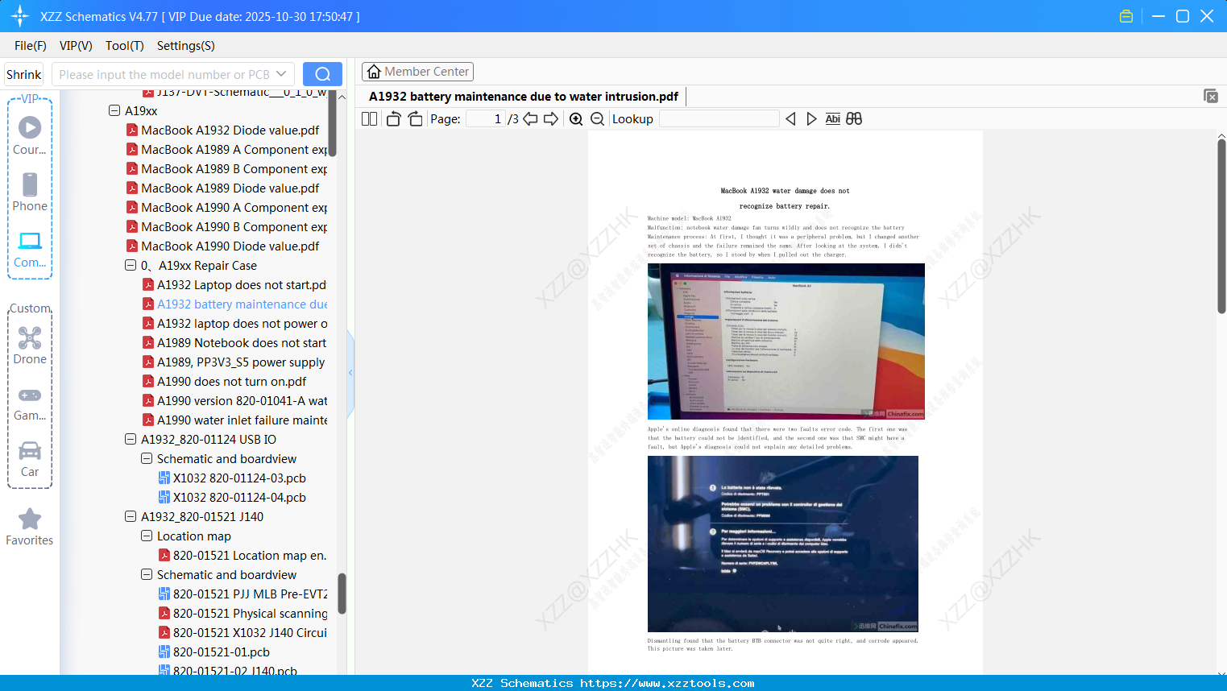The width and height of the screenshot is (1227, 691).
Task: Open 820-01521 Location map PDF
Action: coord(242,556)
